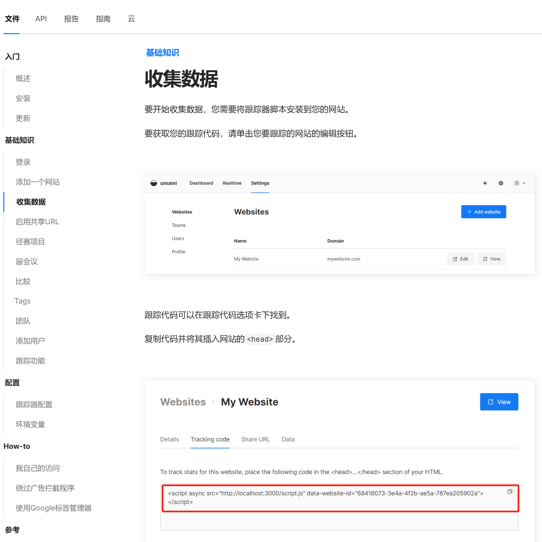This screenshot has height=542, width=542.
Task: Click mywebsite.com domain cell
Action: tap(344, 259)
